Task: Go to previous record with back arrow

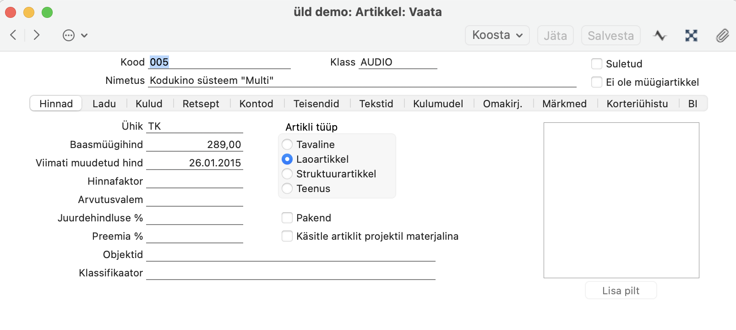Action: [13, 35]
